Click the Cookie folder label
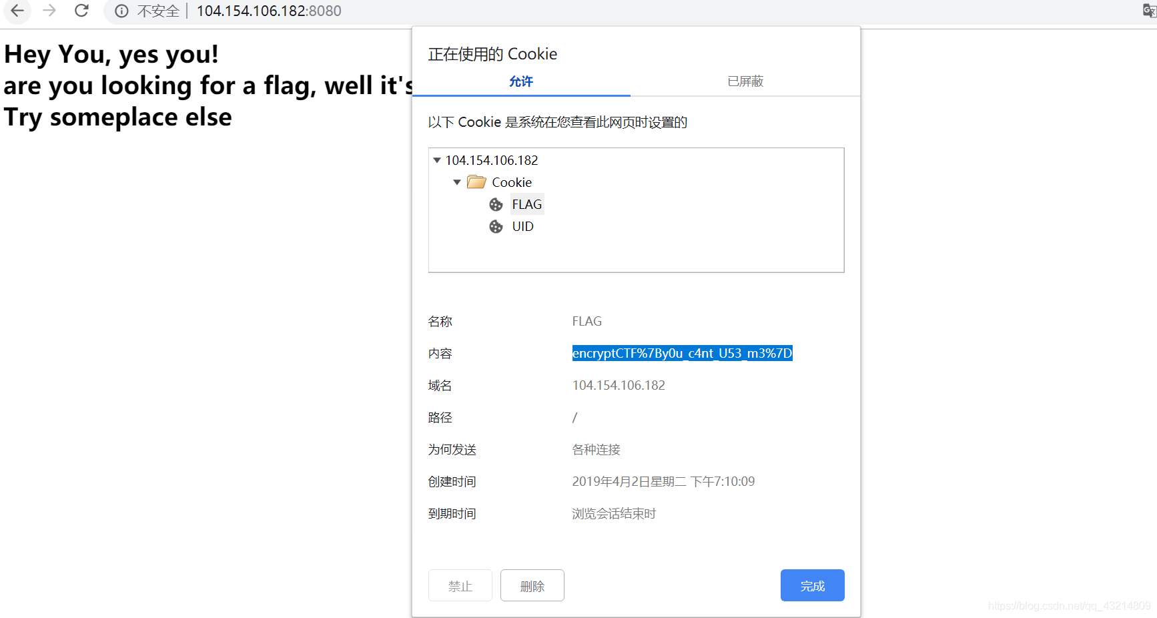The image size is (1157, 618). coord(512,182)
